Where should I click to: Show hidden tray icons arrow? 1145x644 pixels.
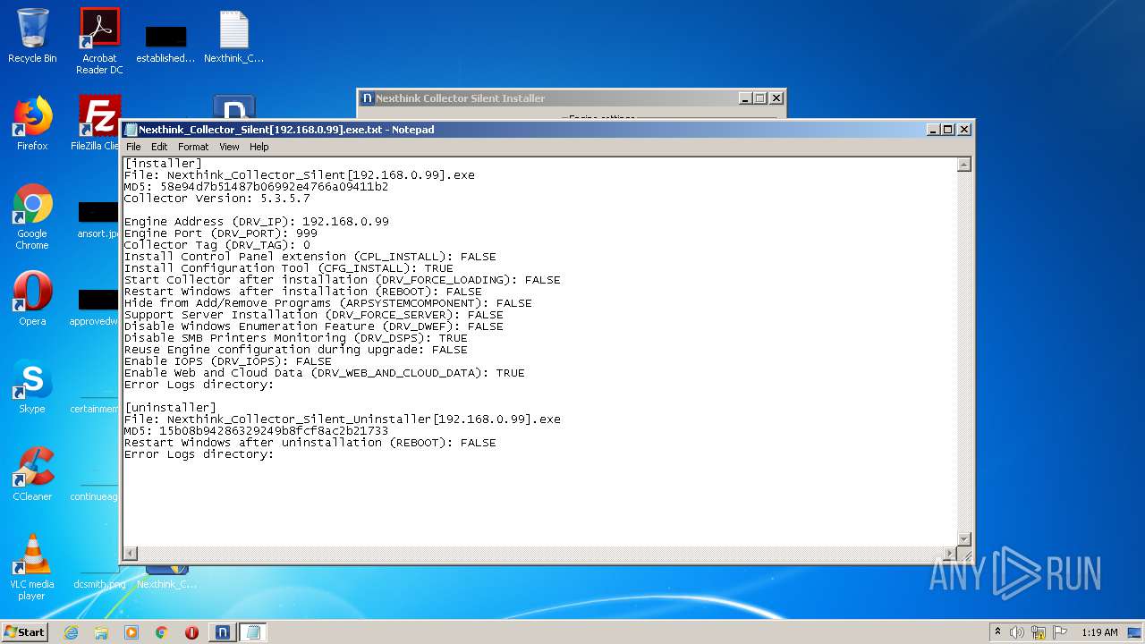[x=997, y=632]
